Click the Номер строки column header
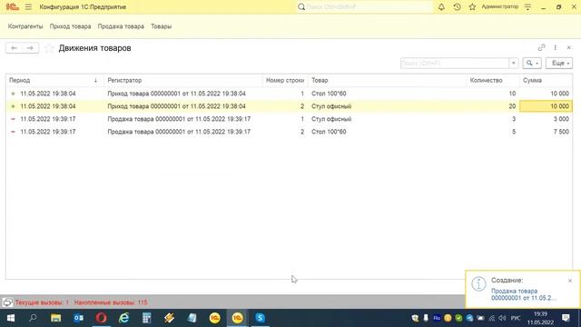581x327 pixels. pos(285,80)
